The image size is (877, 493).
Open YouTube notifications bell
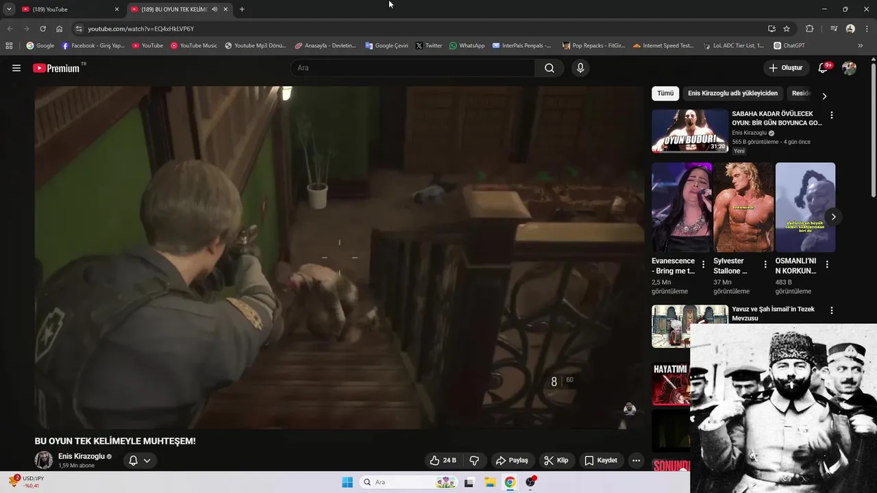824,68
